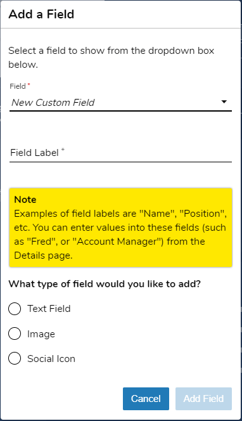This screenshot has width=242, height=421.
Task: Click the asterisk after Field Label
Action: coord(63,149)
